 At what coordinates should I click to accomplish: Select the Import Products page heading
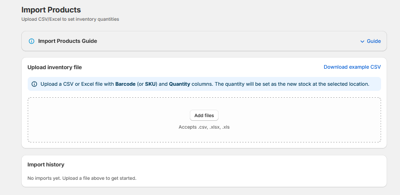coord(51,10)
